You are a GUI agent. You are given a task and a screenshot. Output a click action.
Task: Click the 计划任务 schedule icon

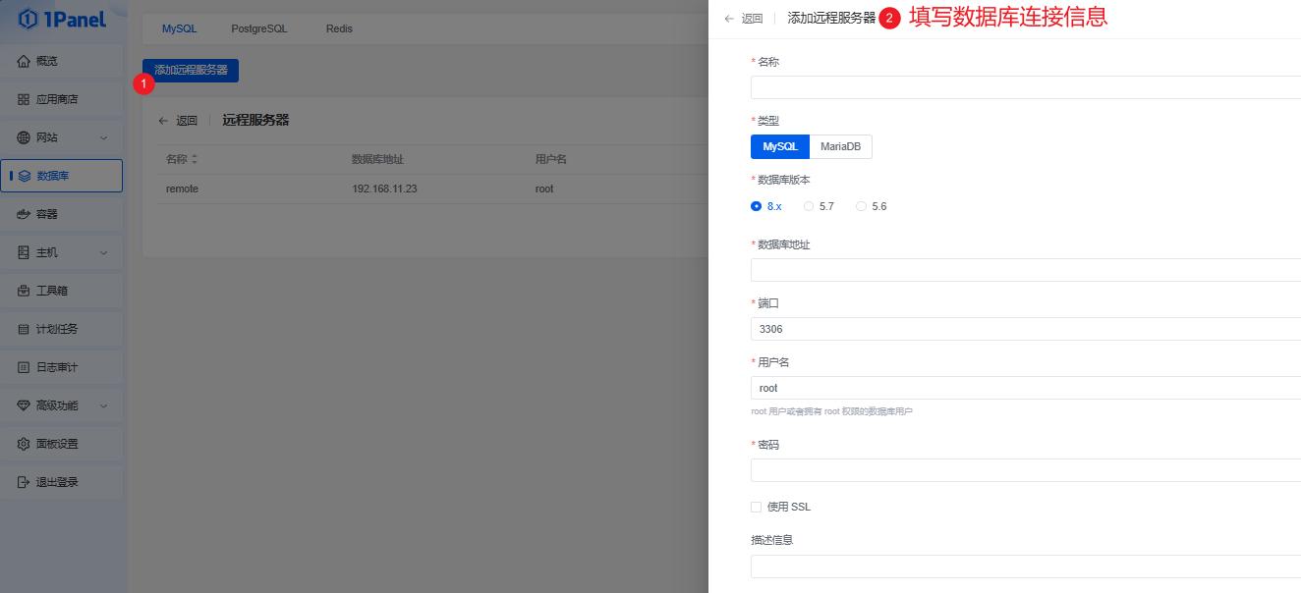pos(25,329)
